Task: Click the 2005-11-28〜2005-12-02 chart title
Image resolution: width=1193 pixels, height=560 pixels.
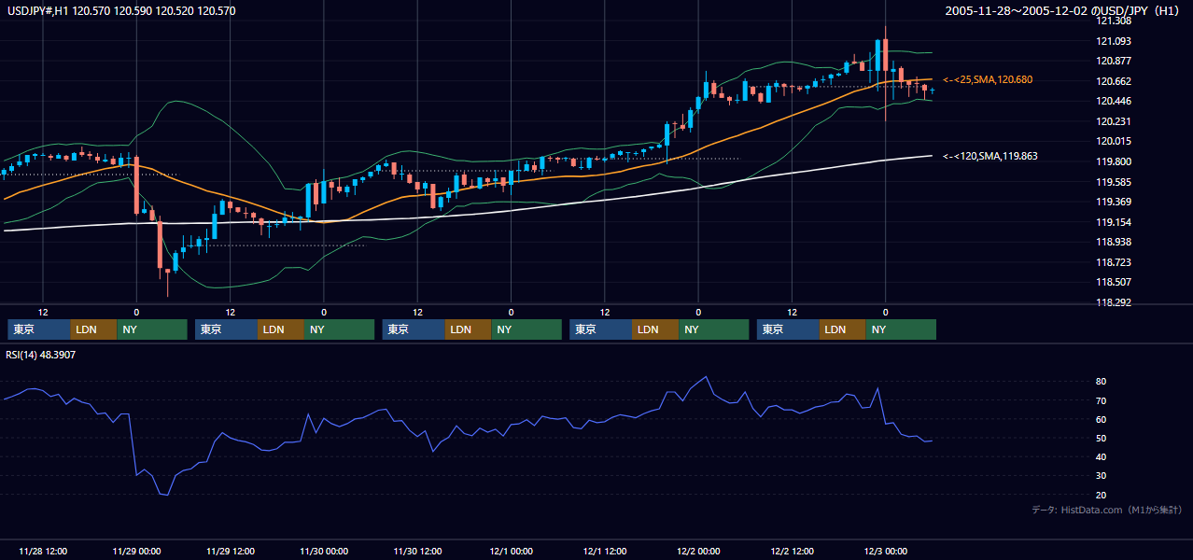Action: pos(1064,11)
